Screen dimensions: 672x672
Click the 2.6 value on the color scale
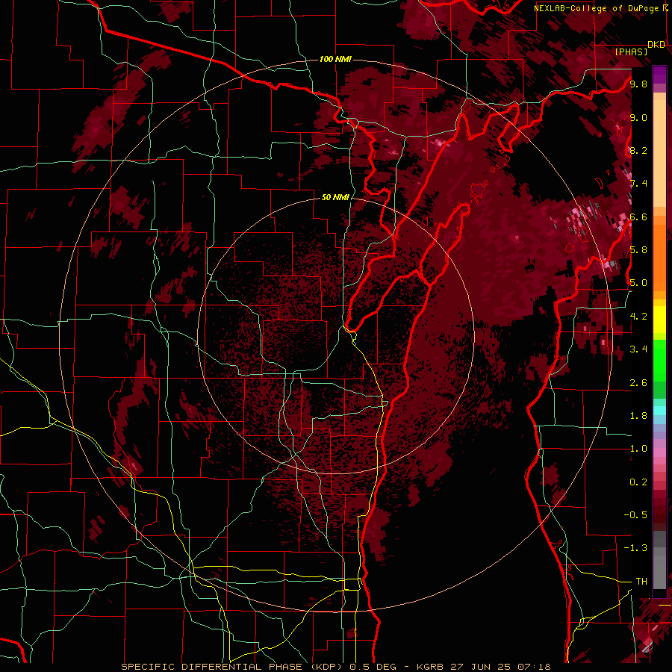(x=638, y=383)
